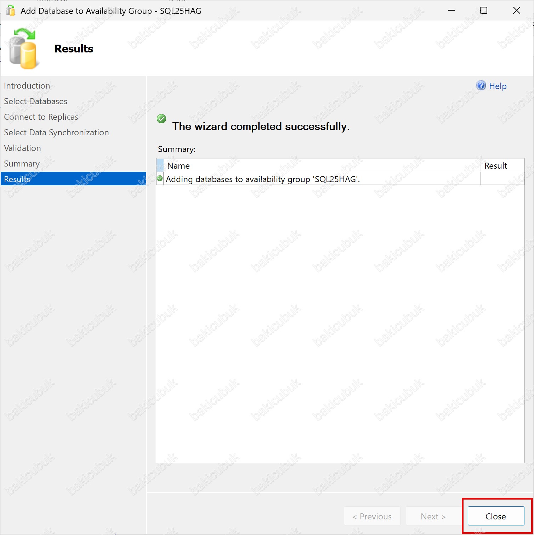Minimize the wizard window
The height and width of the screenshot is (535, 534).
[451, 11]
